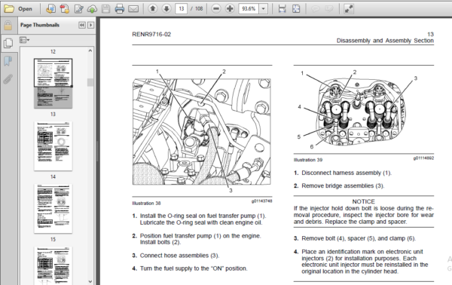The height and width of the screenshot is (285, 452).
Task: Open the thumbnails options menu dropdown
Action: point(24,40)
